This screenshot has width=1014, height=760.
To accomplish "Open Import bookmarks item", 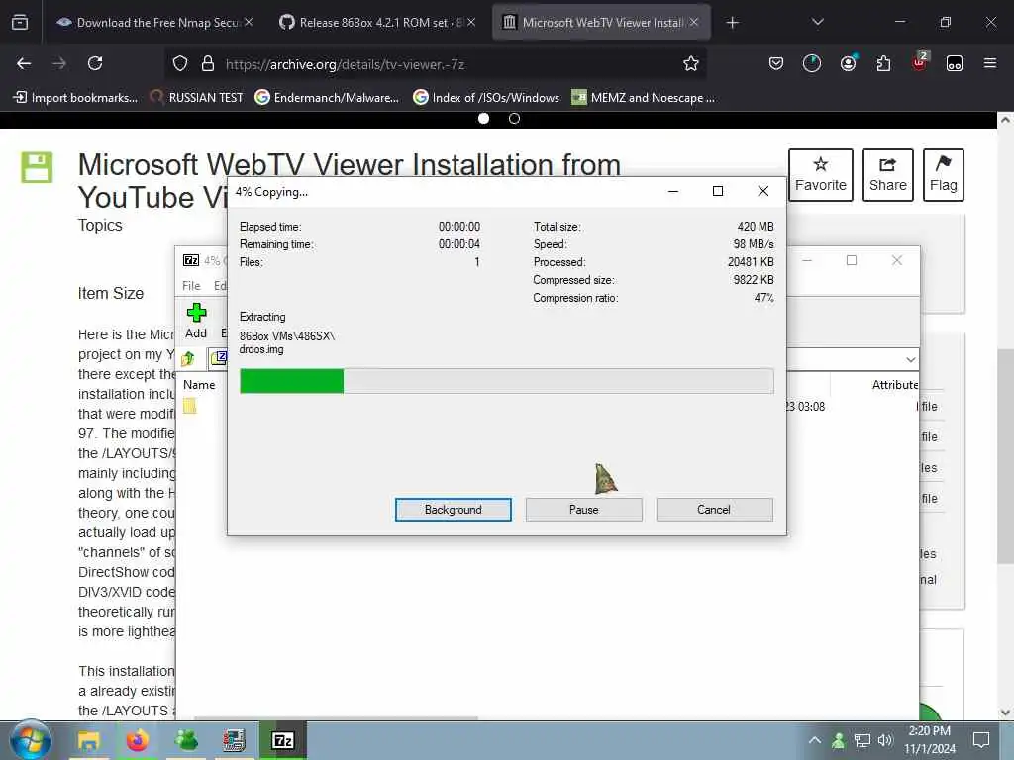I will [75, 98].
